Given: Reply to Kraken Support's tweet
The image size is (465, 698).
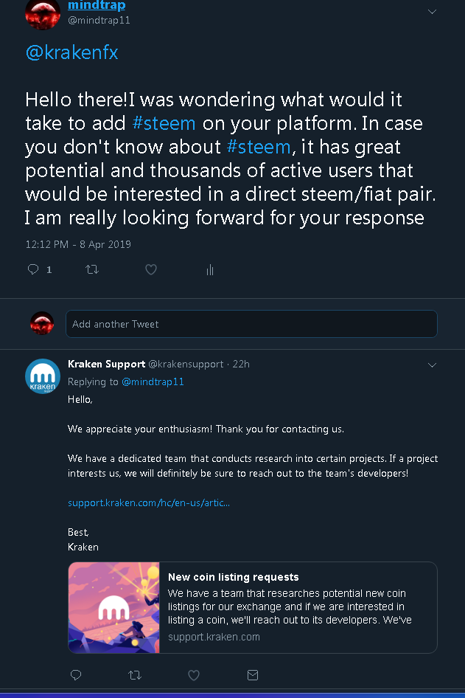Looking at the screenshot, I should tap(76, 675).
